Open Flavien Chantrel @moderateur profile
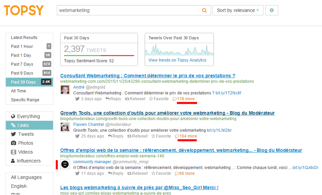 coord(102,125)
